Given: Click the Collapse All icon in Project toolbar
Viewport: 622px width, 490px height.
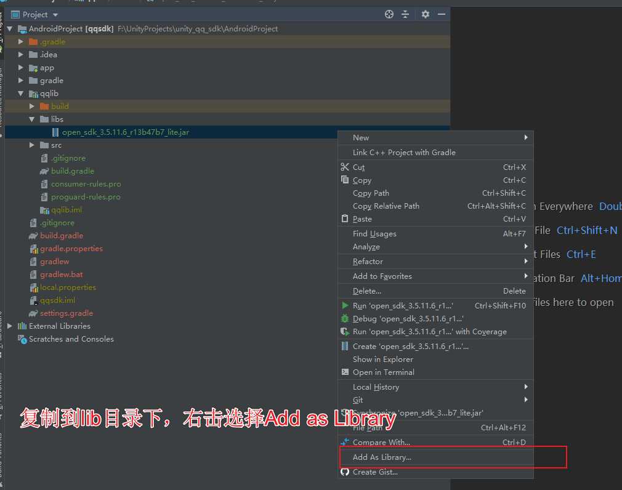Looking at the screenshot, I should click(405, 13).
